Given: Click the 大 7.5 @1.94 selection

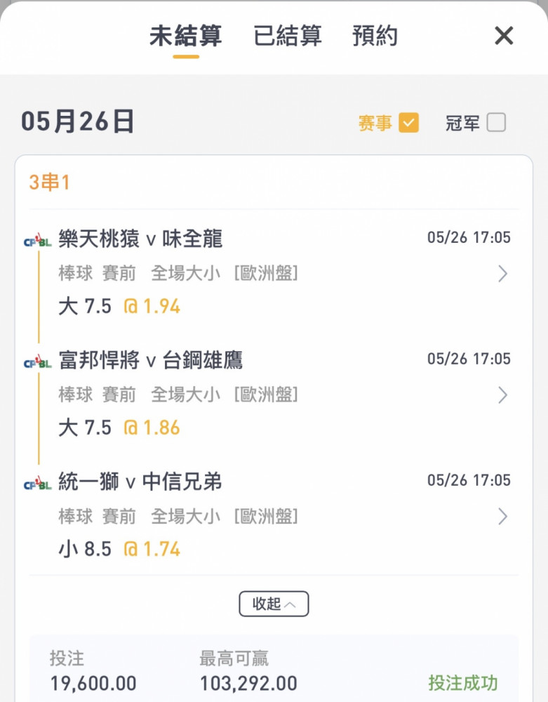Looking at the screenshot, I should click(119, 307).
